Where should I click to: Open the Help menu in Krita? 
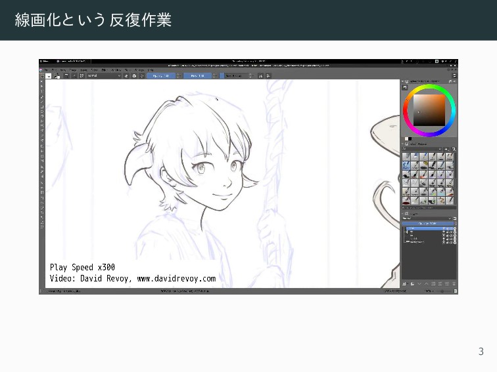151,70
